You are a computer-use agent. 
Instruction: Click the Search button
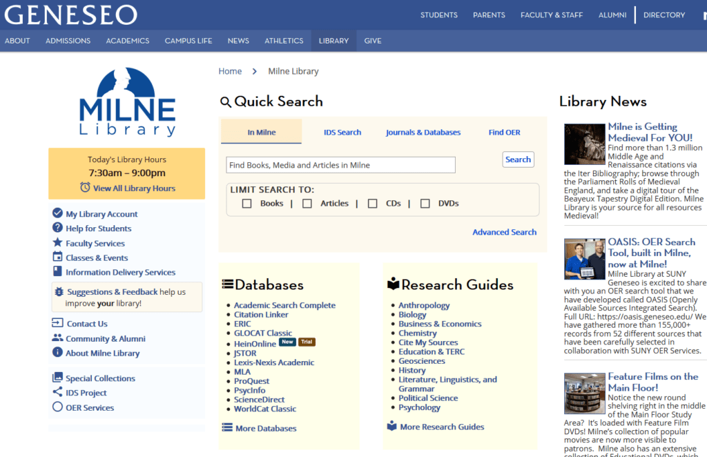click(518, 159)
